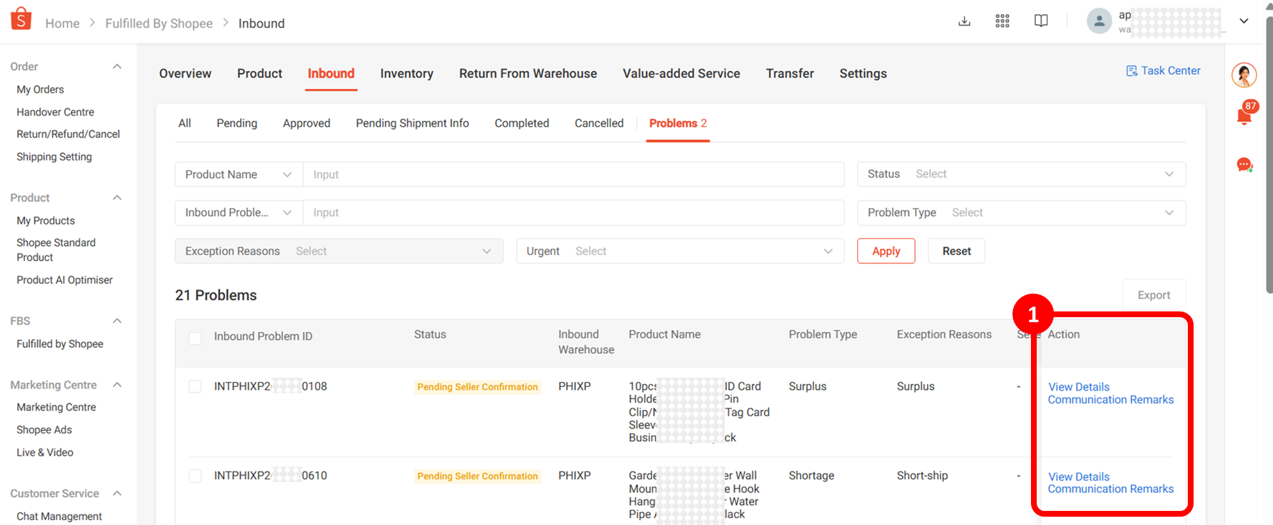
Task: Open the Inbound Problem ID filter dropdown
Action: (239, 212)
